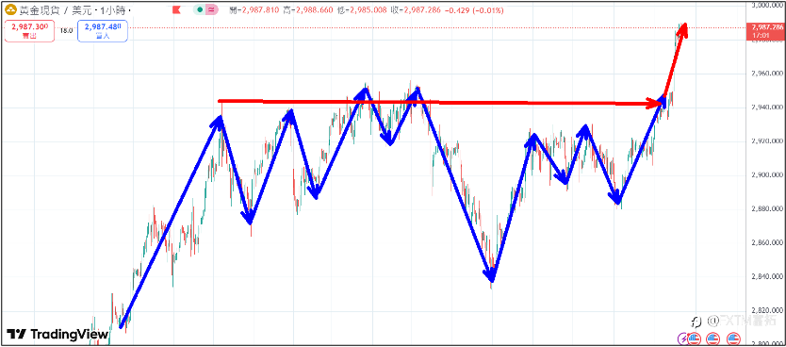Click the spread value 18.0
Image resolution: width=786 pixels, height=347 pixels.
(x=66, y=30)
